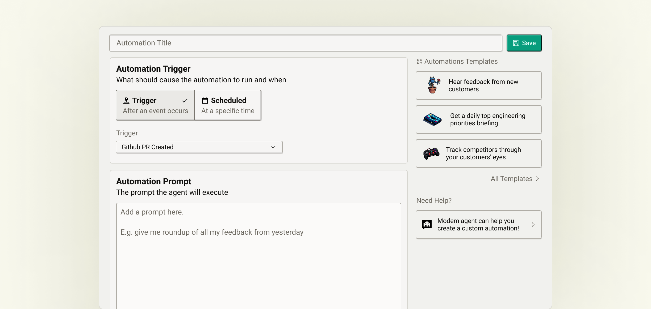Click the checkmark on the Trigger card
The height and width of the screenshot is (309, 651).
coord(185,101)
